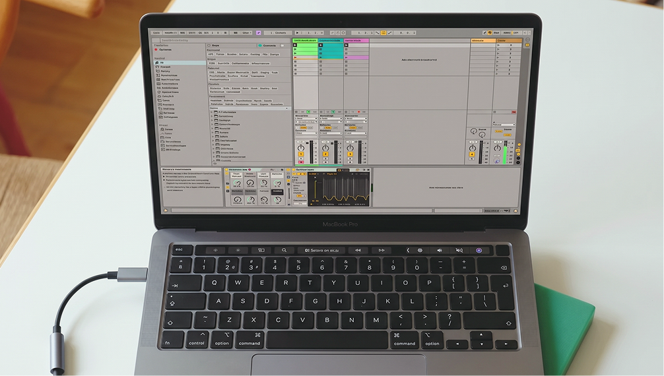Click the clip stop button of the green track
Viewport: 664px width, 376px height.
296,111
